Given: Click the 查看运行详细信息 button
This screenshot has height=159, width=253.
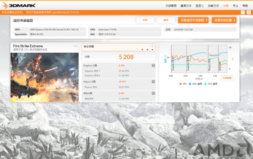Looking at the screenshot, I should click(193, 20).
